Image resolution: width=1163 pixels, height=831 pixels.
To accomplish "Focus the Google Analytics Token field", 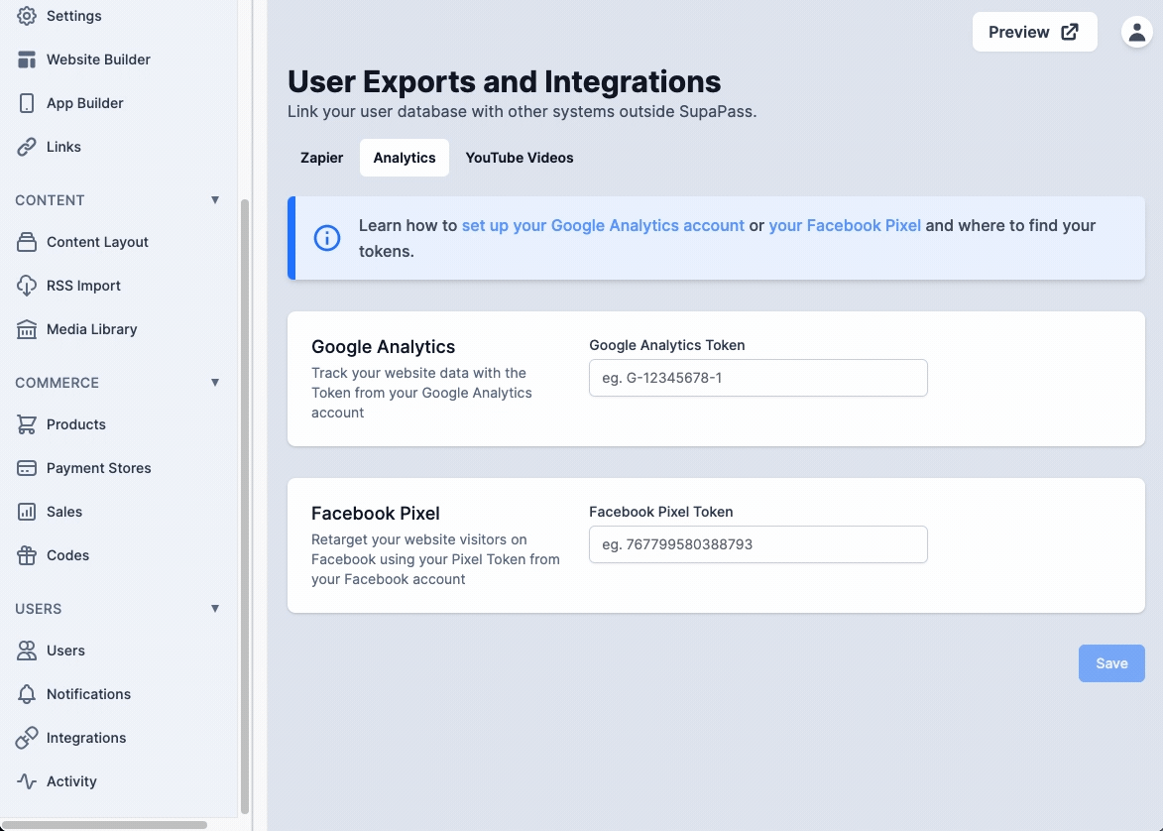I will click(758, 378).
